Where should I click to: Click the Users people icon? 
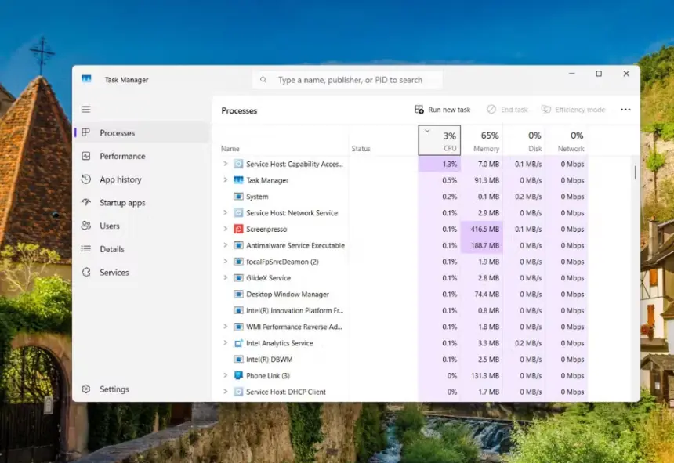[86, 226]
